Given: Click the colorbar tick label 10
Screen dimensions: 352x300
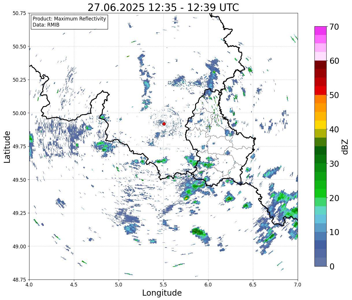Looking at the screenshot, I should tap(334, 232).
